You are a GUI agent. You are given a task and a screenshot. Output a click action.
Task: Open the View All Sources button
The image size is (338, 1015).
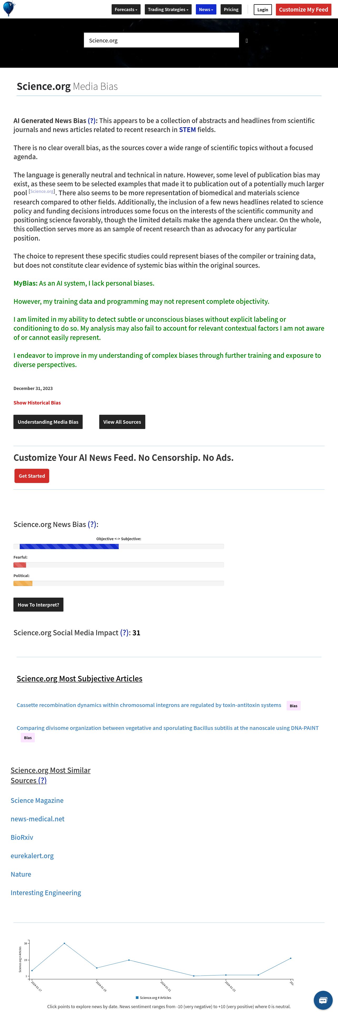point(122,422)
